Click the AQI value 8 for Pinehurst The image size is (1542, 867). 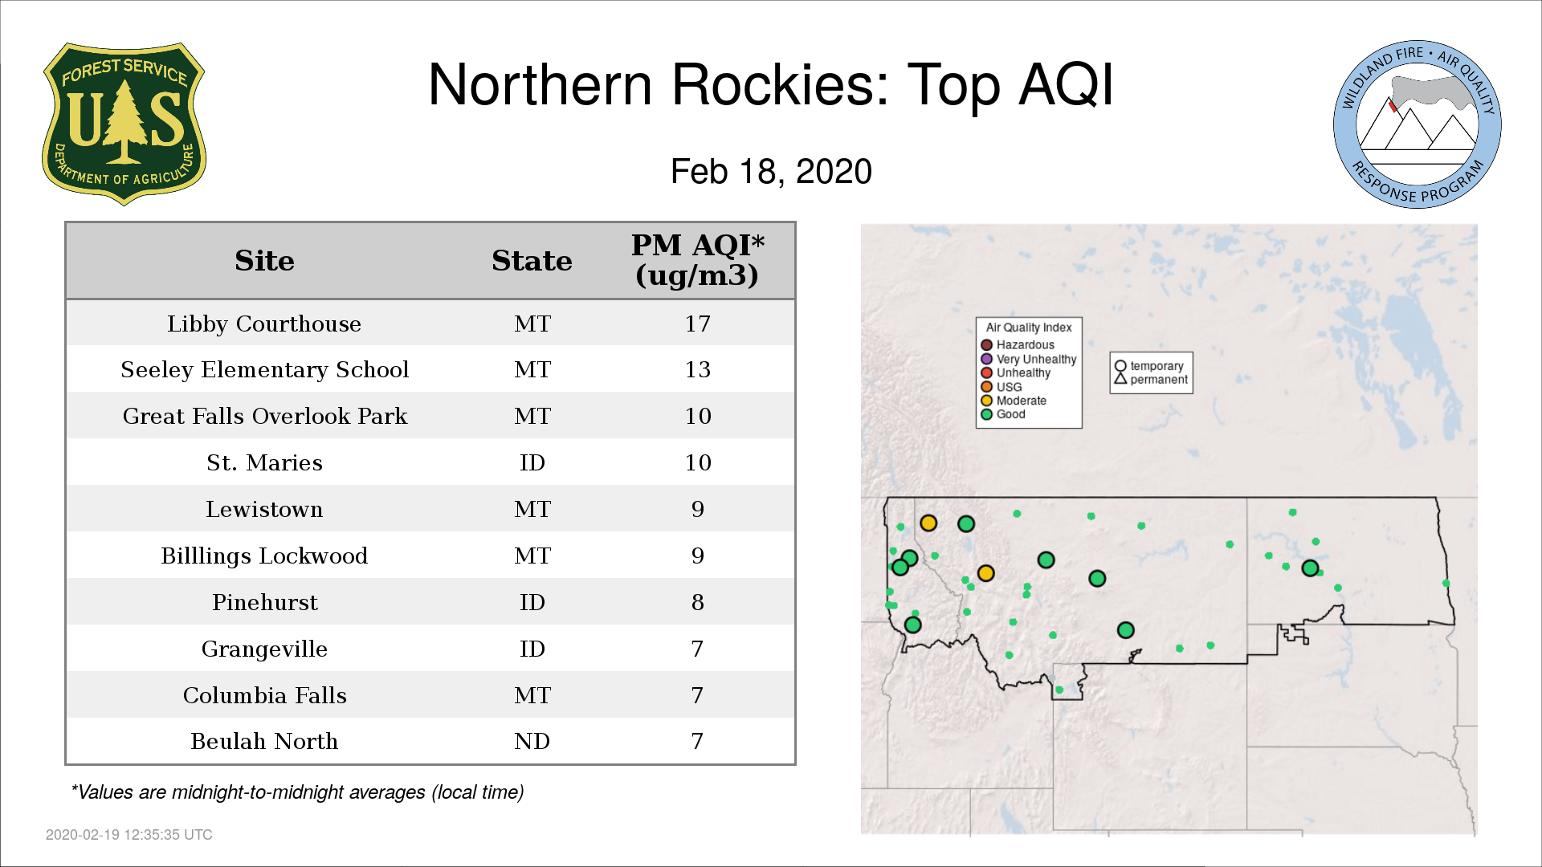[697, 603]
